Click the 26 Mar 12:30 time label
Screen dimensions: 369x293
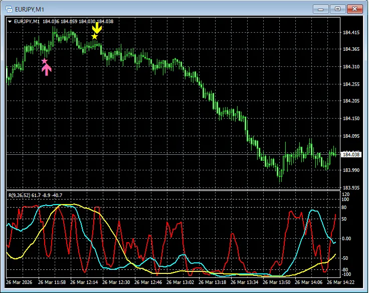pyautogui.click(x=116, y=282)
